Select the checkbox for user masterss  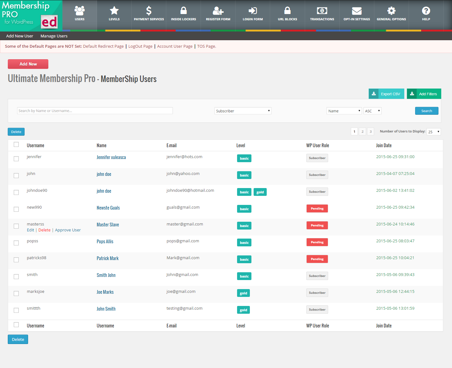pos(16,226)
